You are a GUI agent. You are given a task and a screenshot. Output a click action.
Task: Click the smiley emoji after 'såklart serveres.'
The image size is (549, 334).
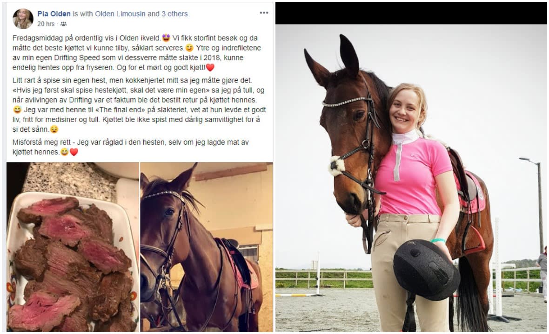[189, 48]
